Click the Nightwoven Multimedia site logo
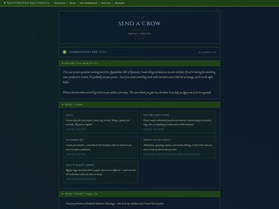The width and height of the screenshot is (279, 209). coord(27,3)
